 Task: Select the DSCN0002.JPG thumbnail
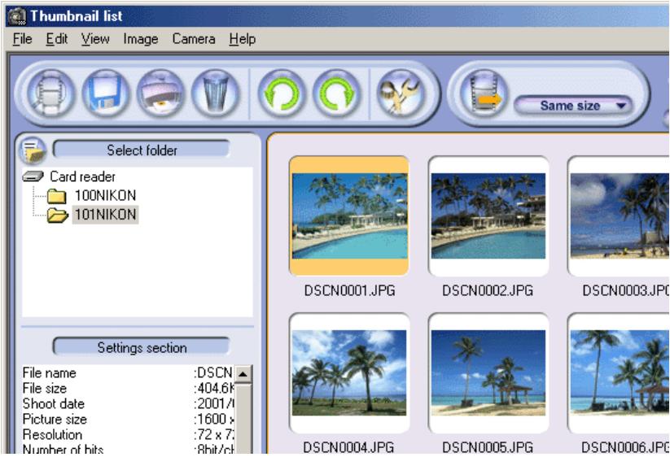(x=488, y=216)
